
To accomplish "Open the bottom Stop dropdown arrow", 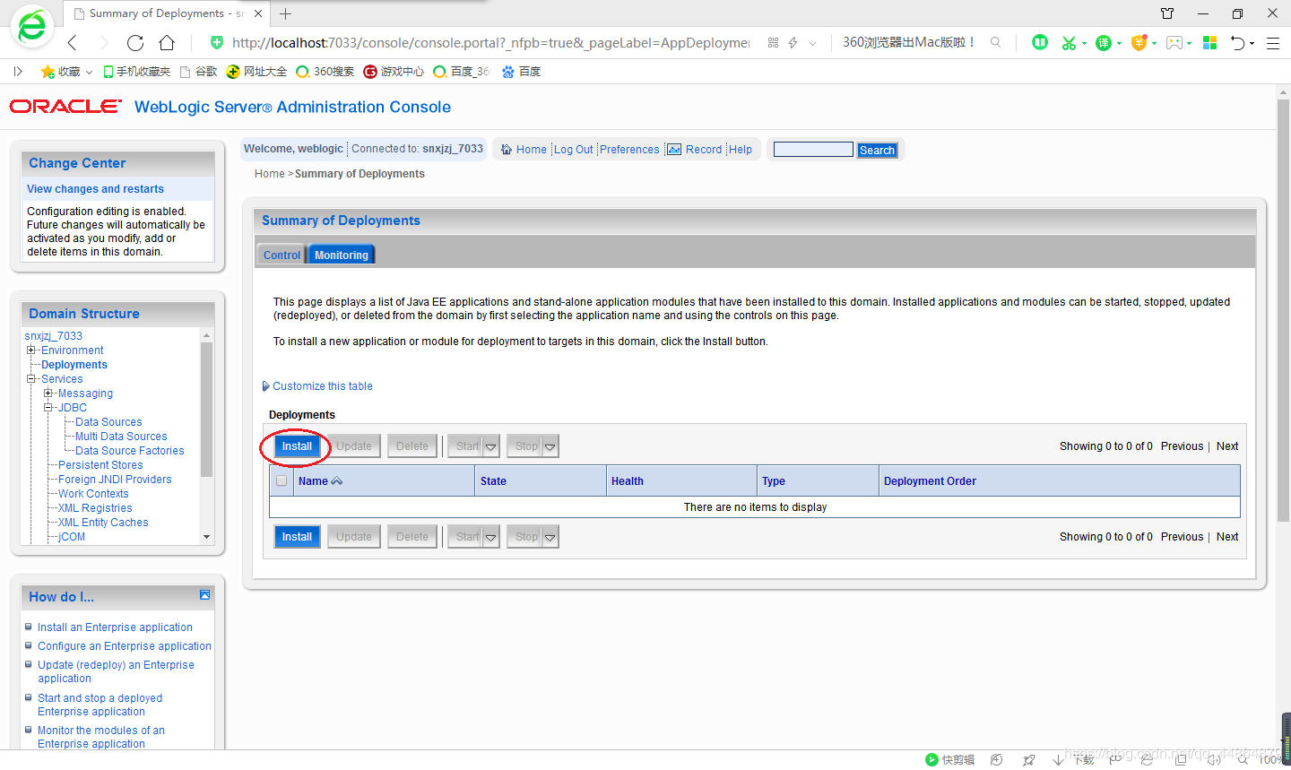I will click(x=550, y=537).
